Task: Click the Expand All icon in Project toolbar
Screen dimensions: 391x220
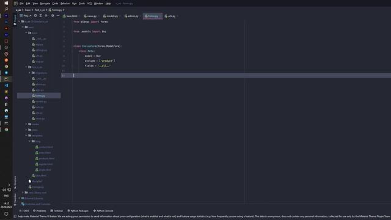Action: (41, 15)
